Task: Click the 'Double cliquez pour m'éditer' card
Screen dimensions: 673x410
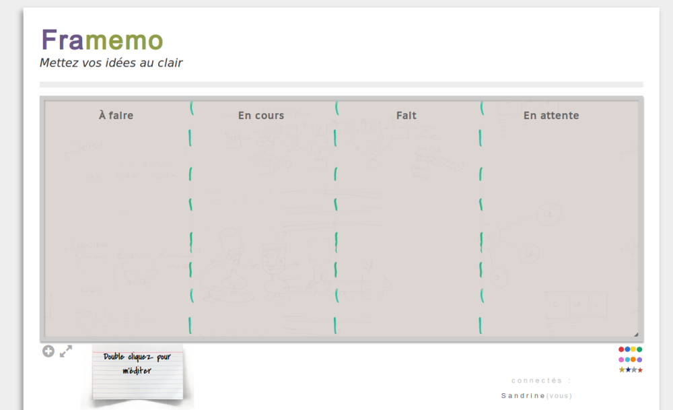Action: tap(137, 372)
